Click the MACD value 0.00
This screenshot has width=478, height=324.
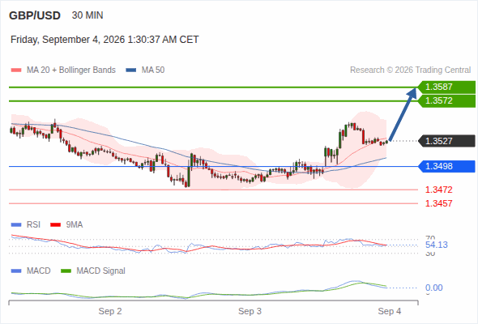pos(434,288)
